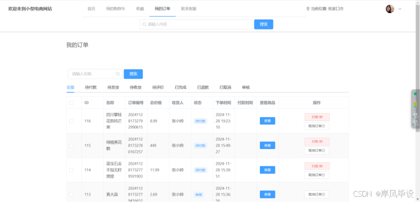The image size is (420, 202).
Task: Click the top blue 搜索 button
Action: click(264, 25)
